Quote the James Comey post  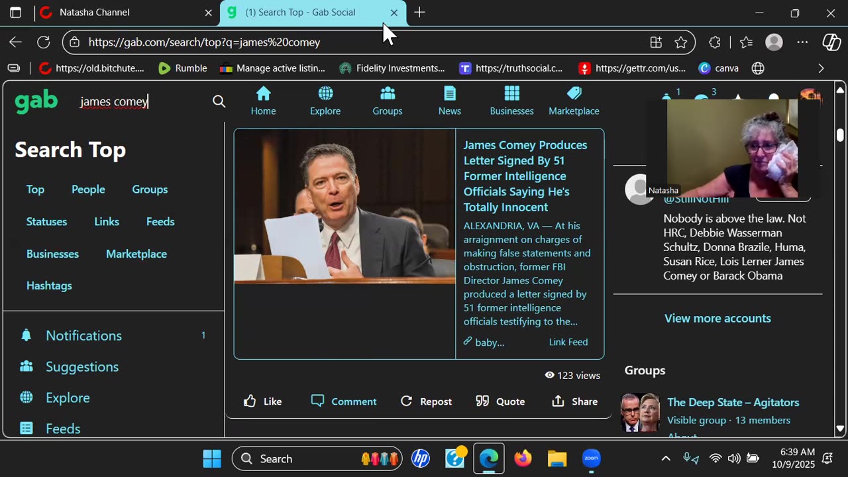click(500, 401)
